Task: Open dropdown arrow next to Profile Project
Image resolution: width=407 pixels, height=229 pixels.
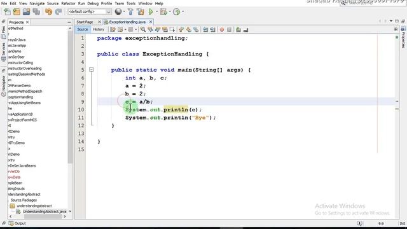Action: 183,11
